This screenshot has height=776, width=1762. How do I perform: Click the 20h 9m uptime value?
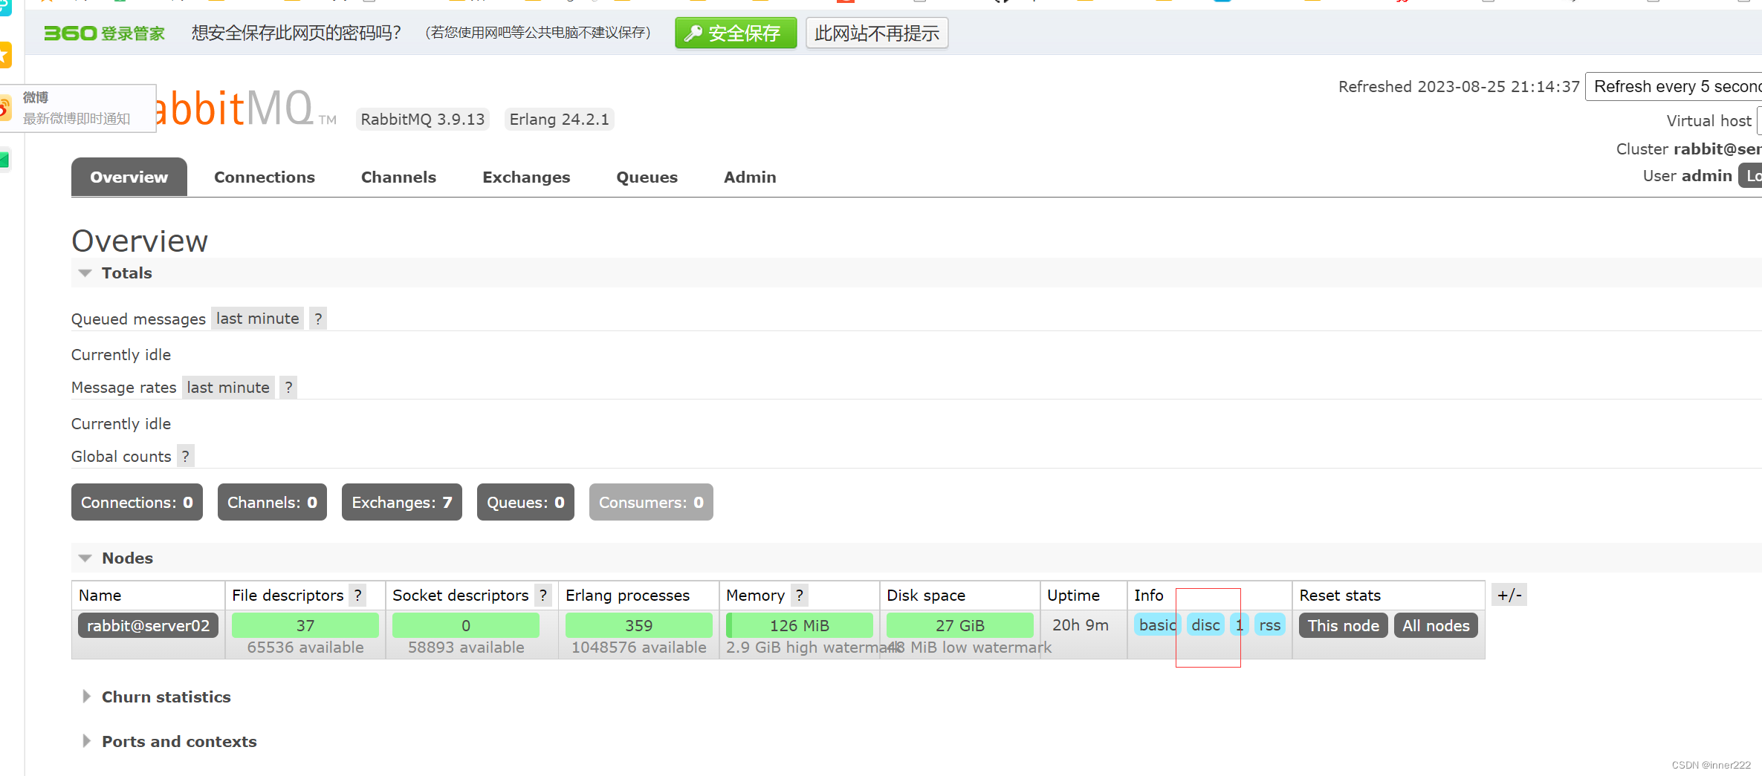[1081, 625]
